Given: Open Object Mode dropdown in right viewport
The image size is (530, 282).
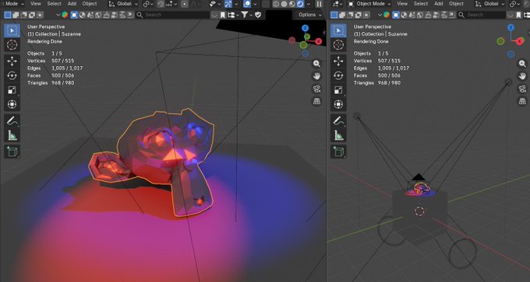Looking at the screenshot, I should 369,4.
